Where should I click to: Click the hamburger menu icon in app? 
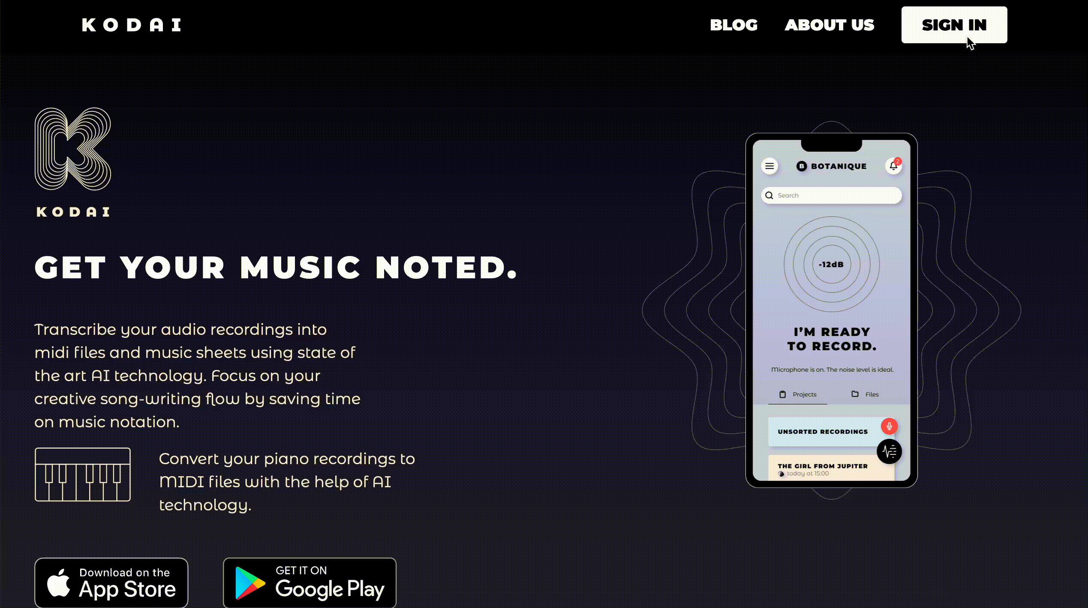pyautogui.click(x=769, y=166)
